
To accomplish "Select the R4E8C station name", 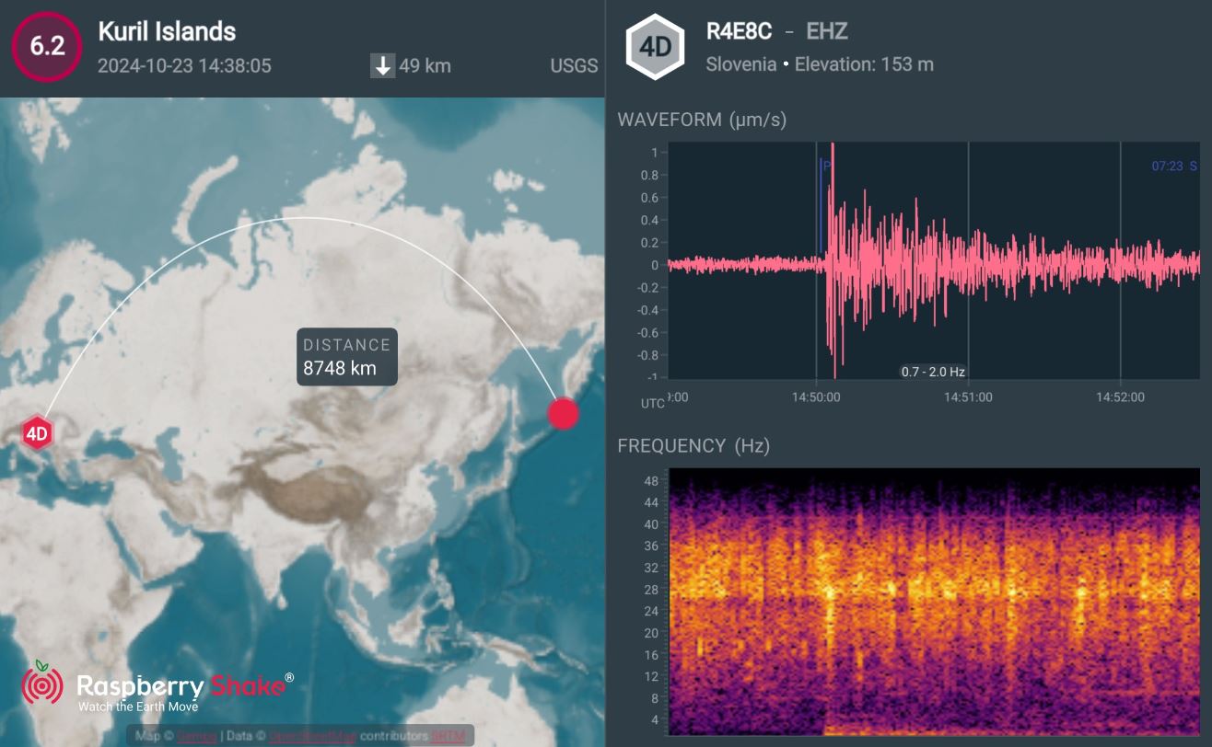I will (x=739, y=31).
